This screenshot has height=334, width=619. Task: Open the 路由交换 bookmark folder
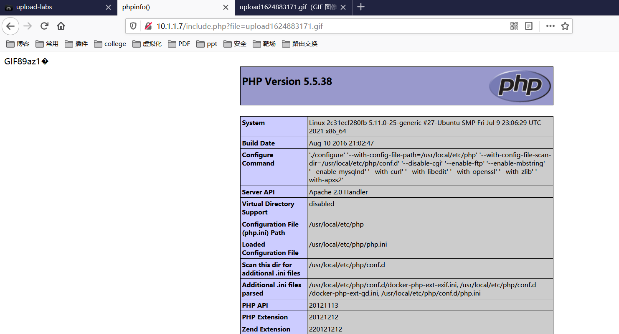pyautogui.click(x=299, y=44)
